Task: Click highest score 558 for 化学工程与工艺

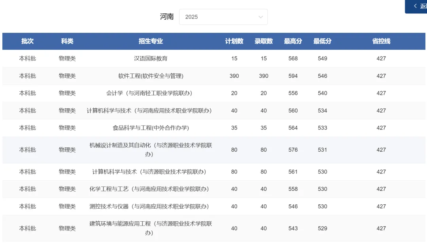Action: tap(293, 189)
